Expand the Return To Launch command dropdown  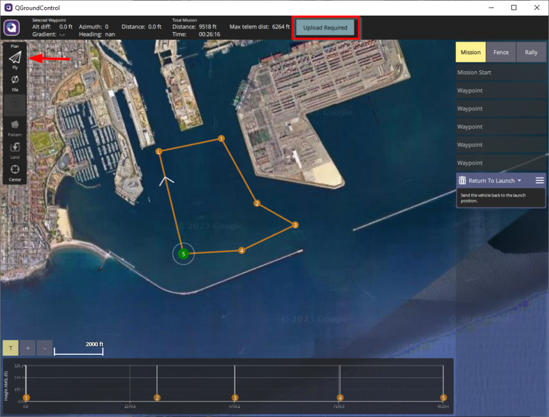pos(519,181)
